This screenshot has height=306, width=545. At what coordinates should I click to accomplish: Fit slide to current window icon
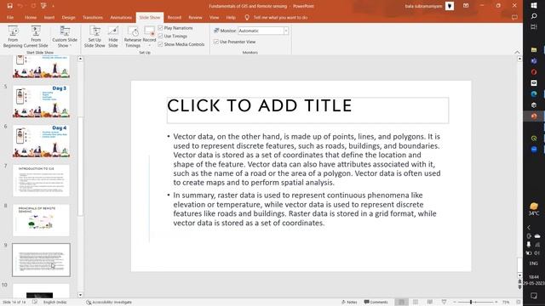point(519,303)
